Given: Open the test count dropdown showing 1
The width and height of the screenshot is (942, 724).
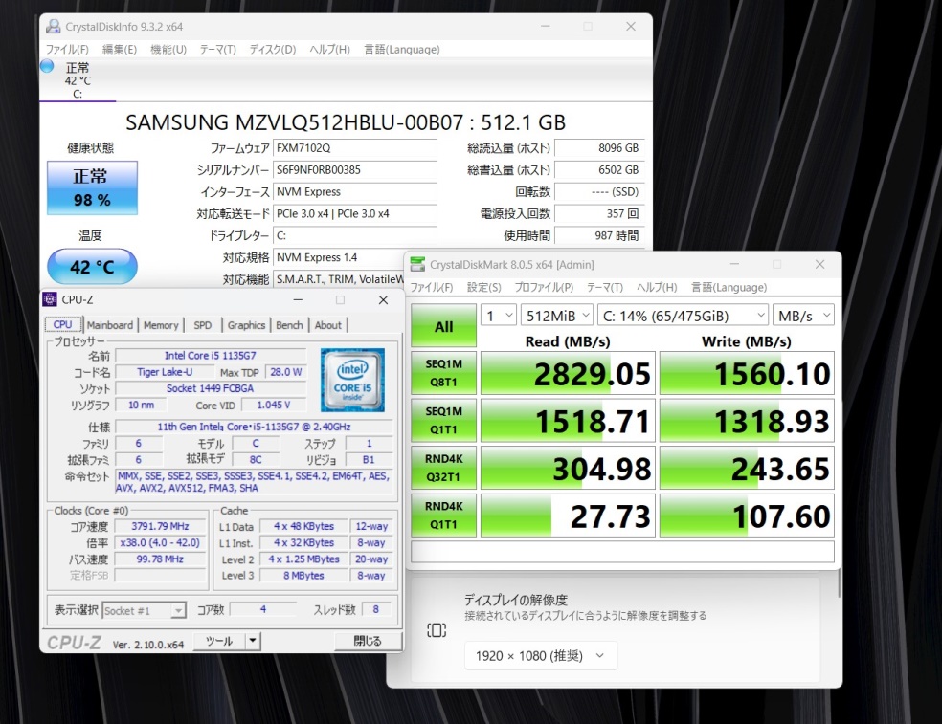Looking at the screenshot, I should coord(499,316).
